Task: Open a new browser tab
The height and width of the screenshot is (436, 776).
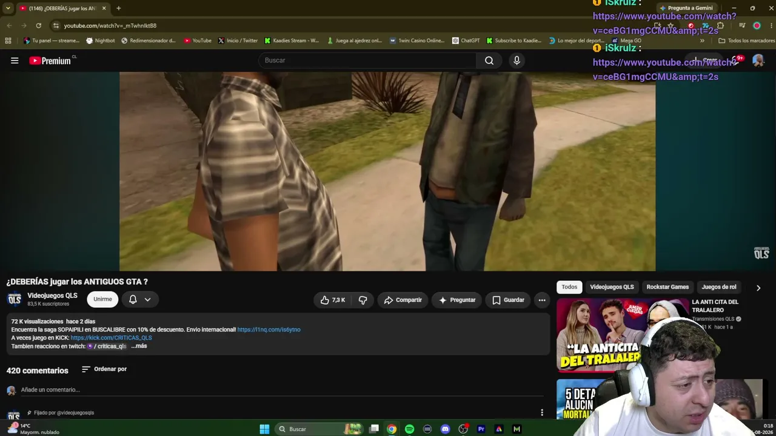Action: click(119, 8)
